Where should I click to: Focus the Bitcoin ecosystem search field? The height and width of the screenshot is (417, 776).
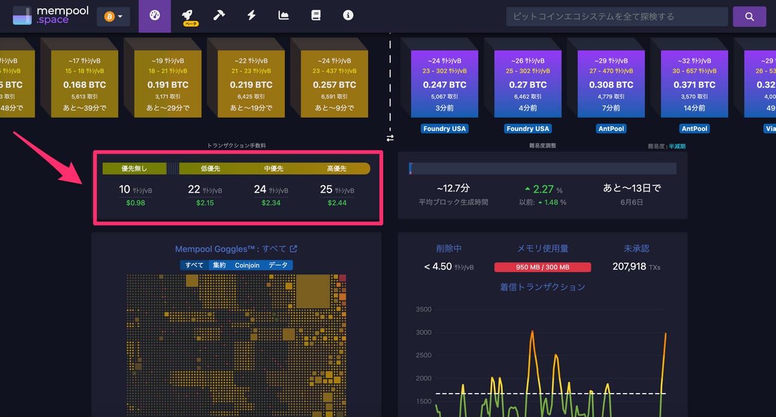click(617, 17)
